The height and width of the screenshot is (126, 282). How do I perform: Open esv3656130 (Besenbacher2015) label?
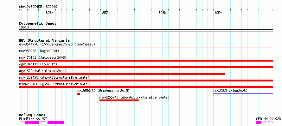click(103, 91)
